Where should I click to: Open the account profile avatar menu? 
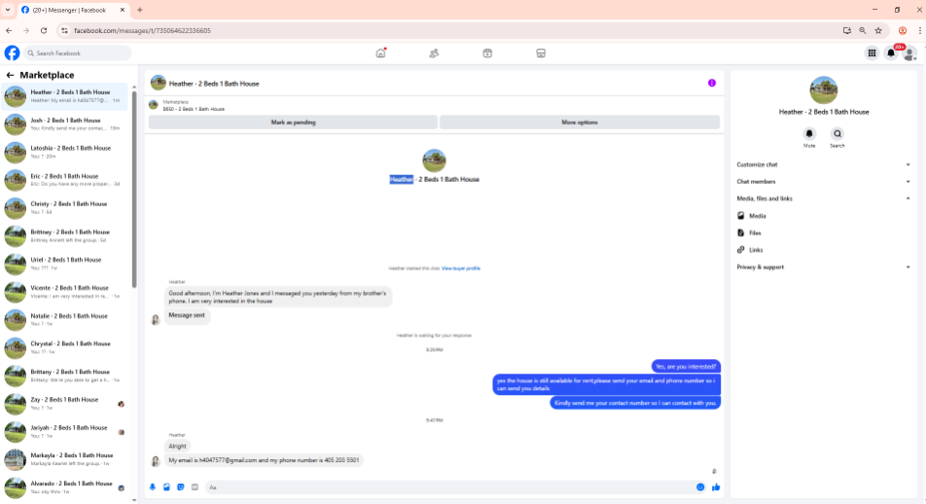tap(910, 54)
